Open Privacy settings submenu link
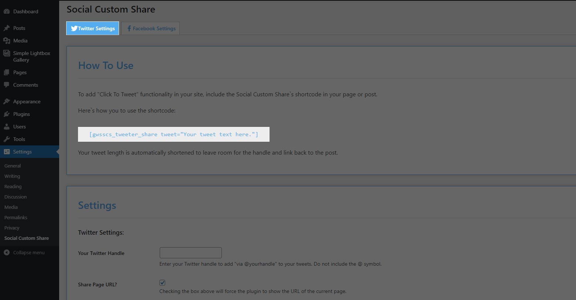 12,228
